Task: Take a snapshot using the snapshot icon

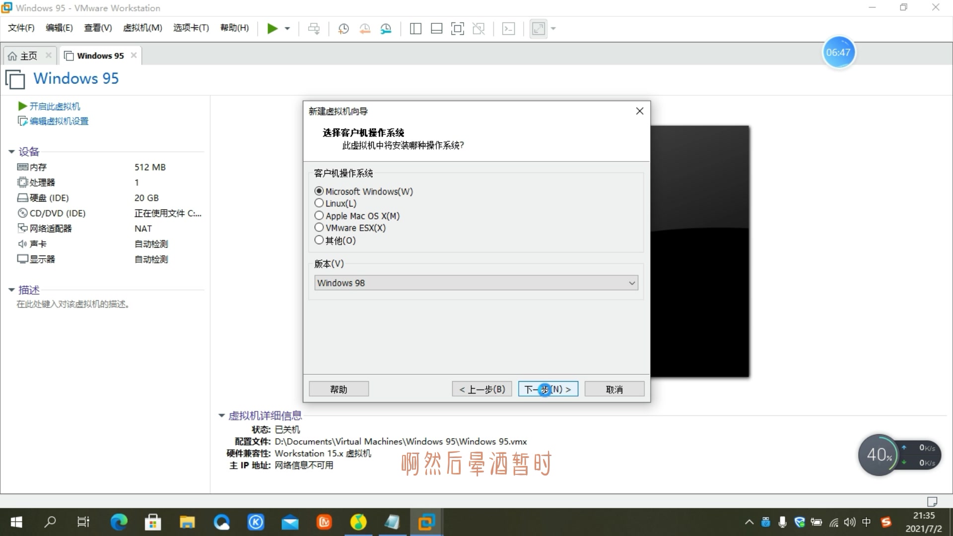Action: [343, 28]
